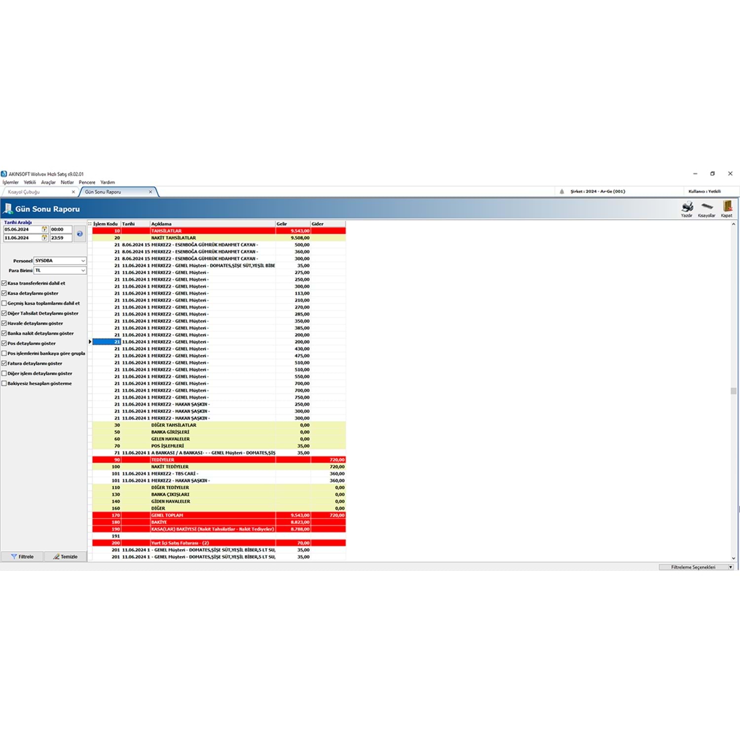
Task: Check Diğer işlem detaylarını göster
Action: point(4,373)
